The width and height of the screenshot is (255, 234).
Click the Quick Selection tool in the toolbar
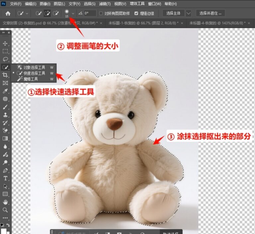point(5,67)
